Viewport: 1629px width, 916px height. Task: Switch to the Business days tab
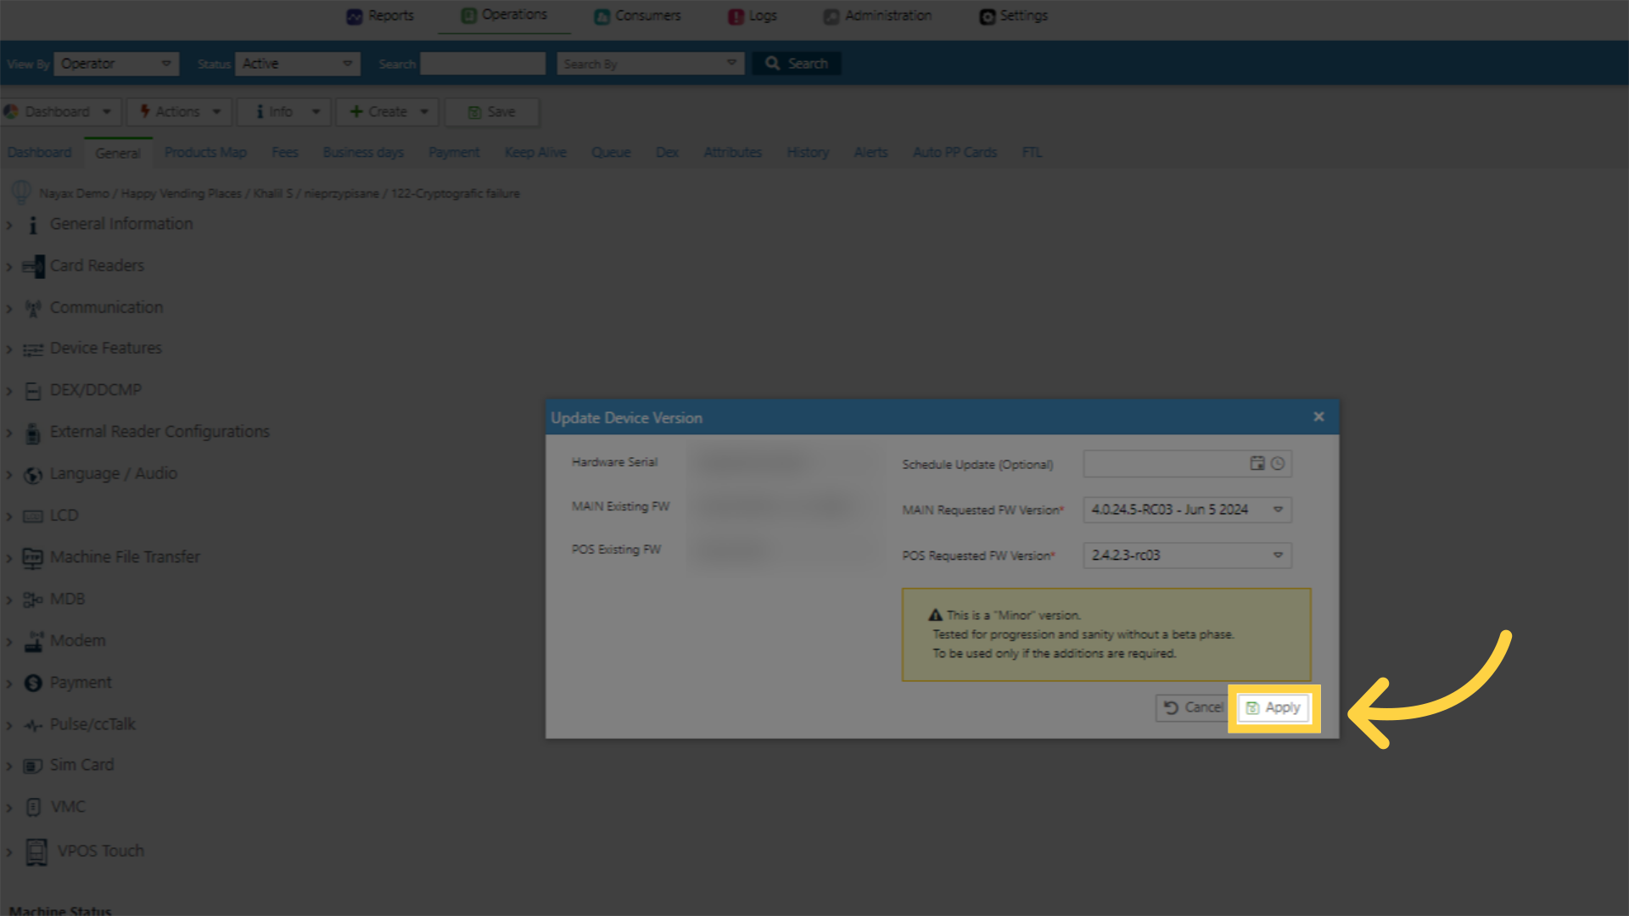coord(363,153)
